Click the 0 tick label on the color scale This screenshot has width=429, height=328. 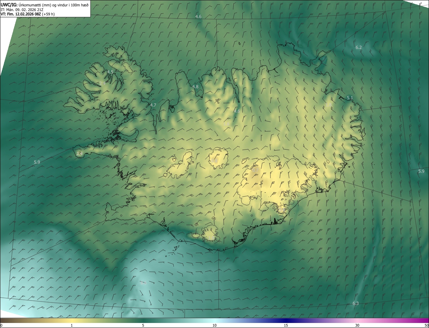[1, 325]
